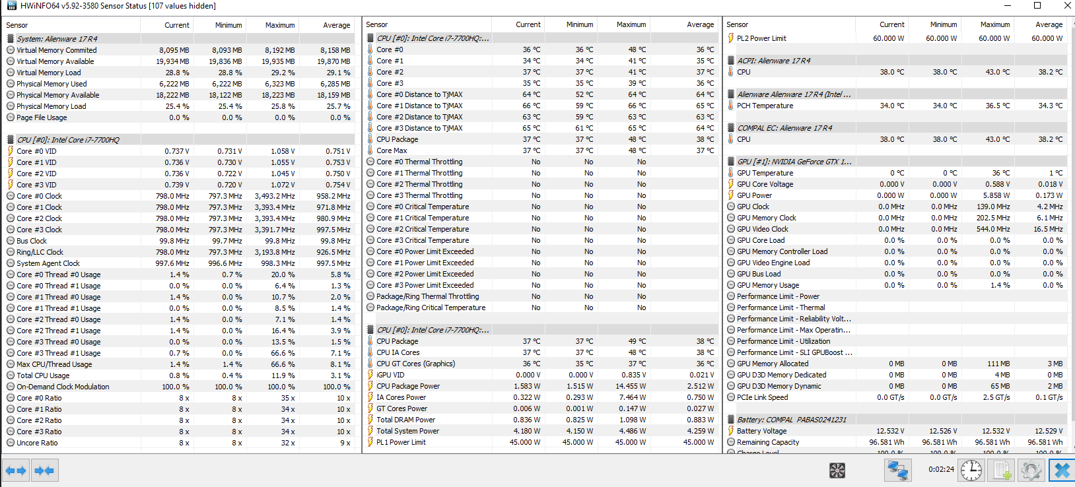Click lightning icon next to GPU Power
Screen dimensions: 1075x487
(x=731, y=195)
